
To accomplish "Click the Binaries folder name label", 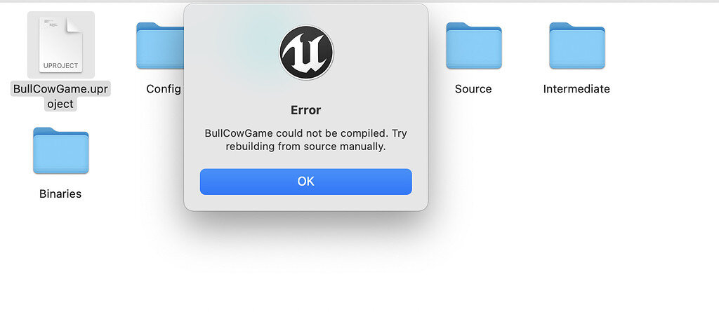I will (x=60, y=194).
